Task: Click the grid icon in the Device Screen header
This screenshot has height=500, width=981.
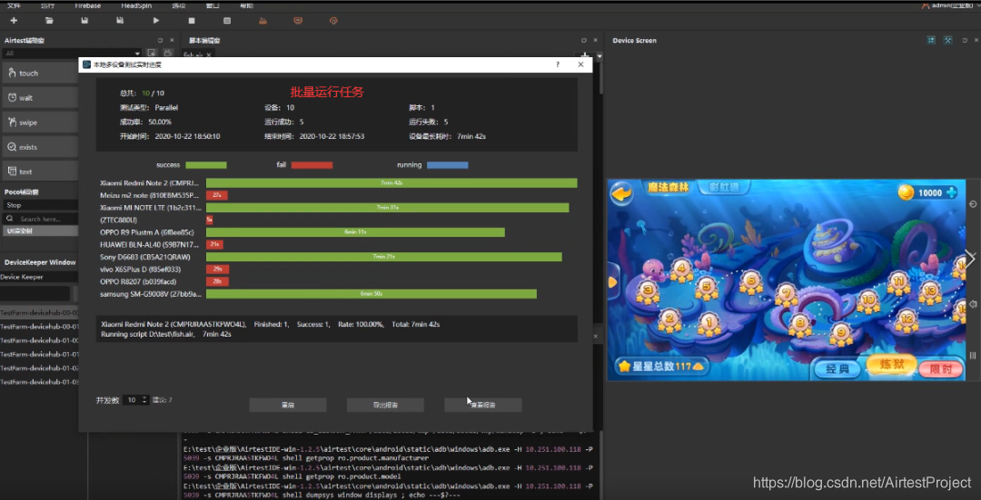Action: tap(932, 40)
